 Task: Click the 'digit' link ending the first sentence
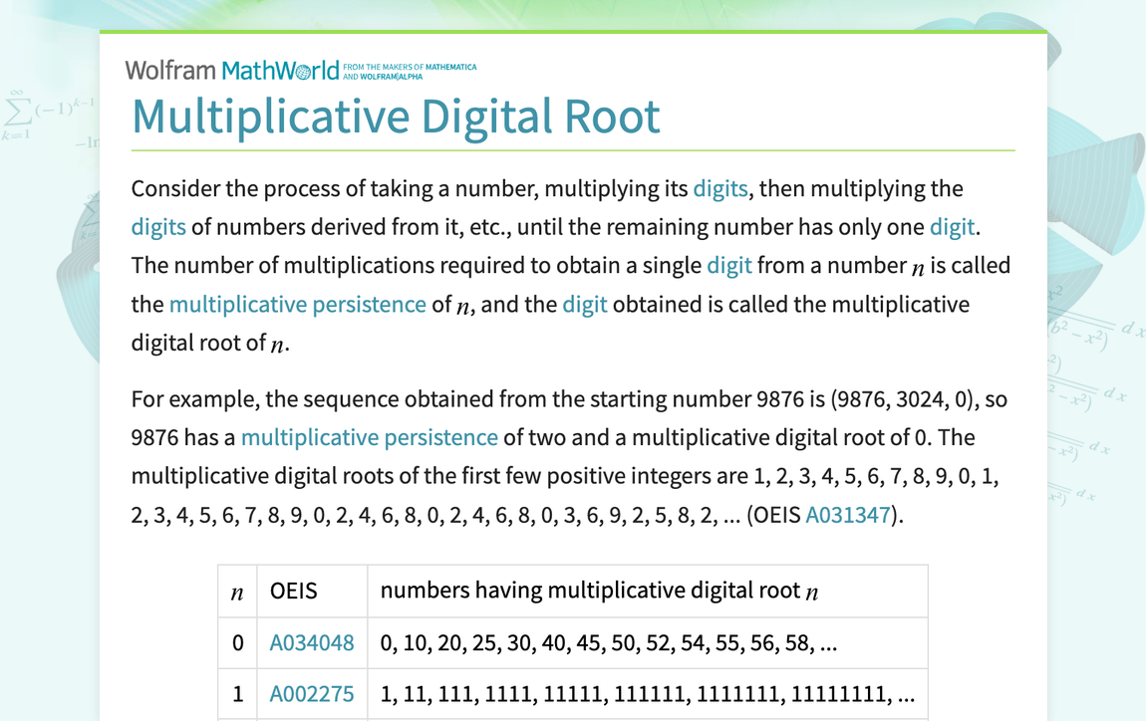pos(953,226)
